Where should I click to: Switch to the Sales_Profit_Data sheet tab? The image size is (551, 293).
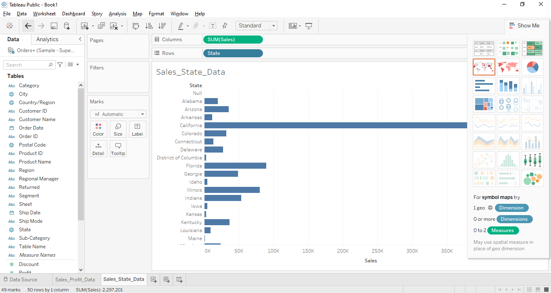pos(75,279)
